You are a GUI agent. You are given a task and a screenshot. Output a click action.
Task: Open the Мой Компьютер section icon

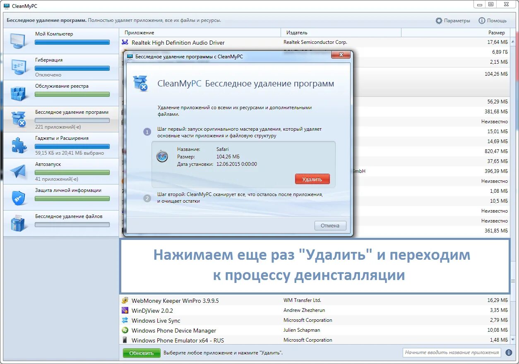pos(18,41)
